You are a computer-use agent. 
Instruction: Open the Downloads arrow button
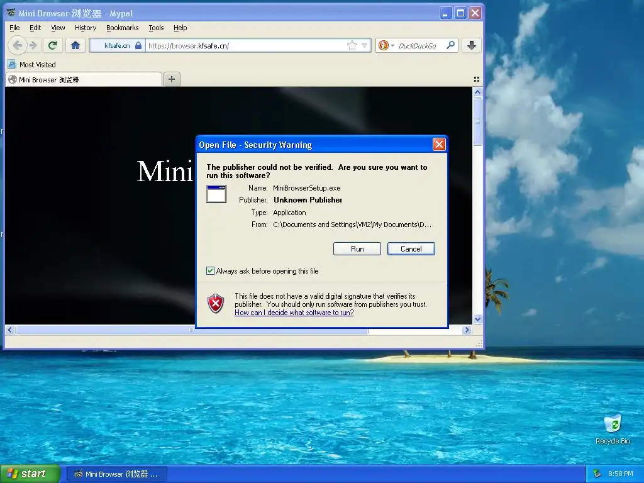472,45
